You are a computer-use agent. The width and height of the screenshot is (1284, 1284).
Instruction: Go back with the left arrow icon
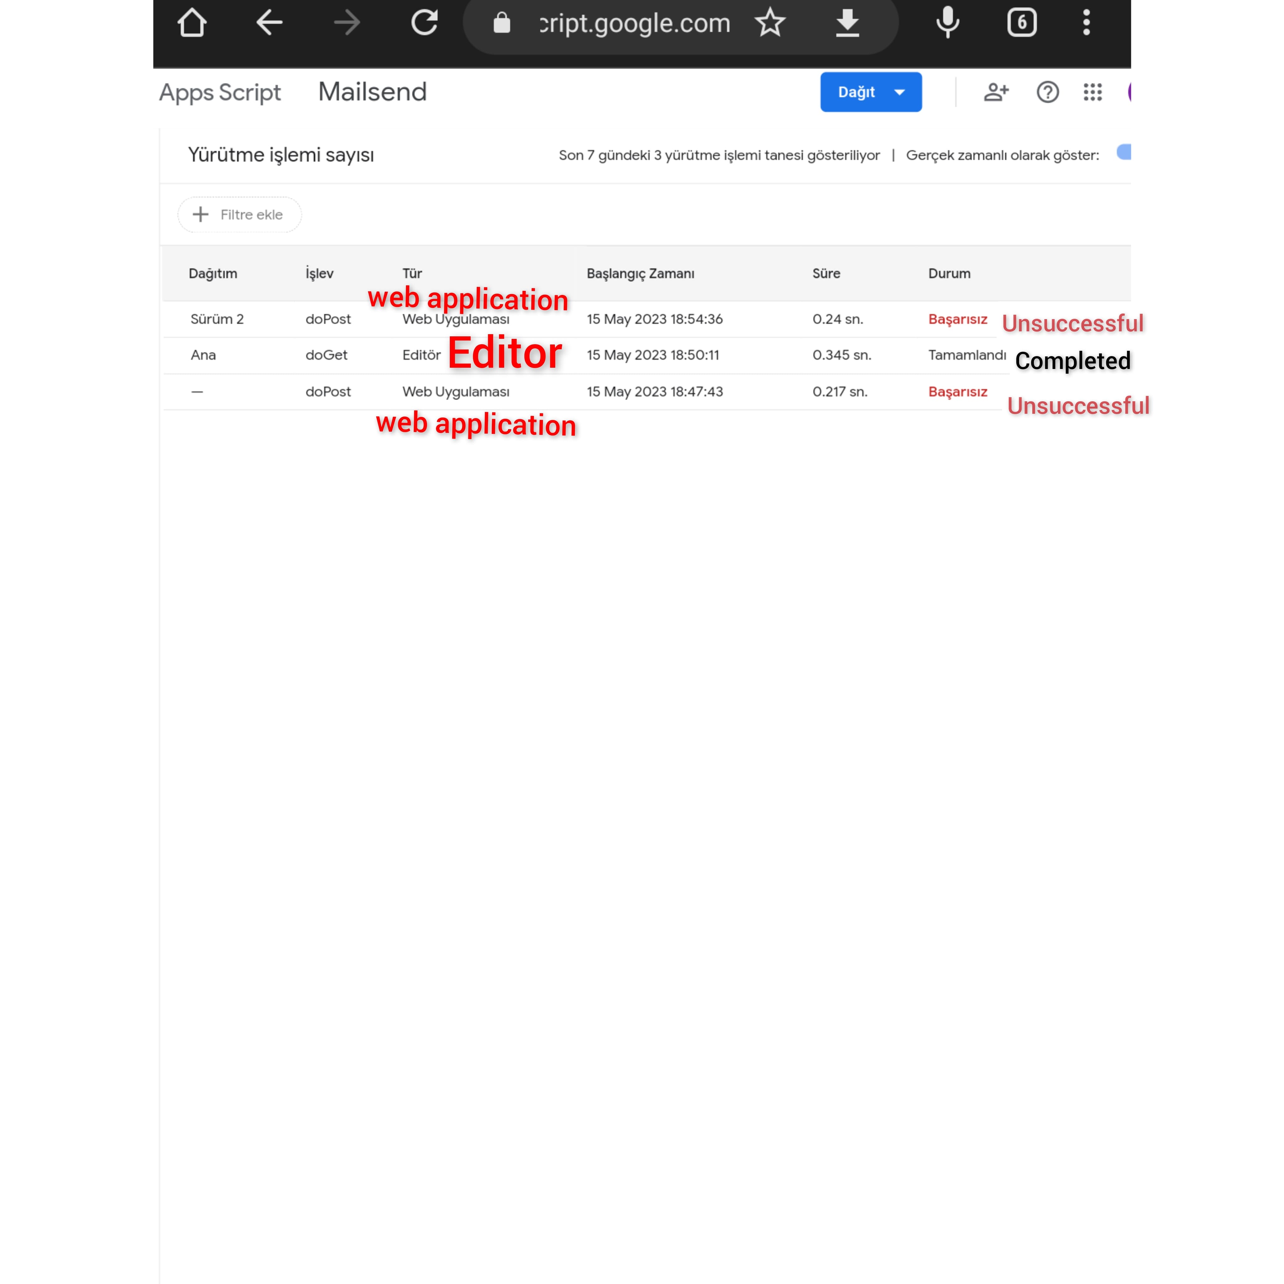269,23
